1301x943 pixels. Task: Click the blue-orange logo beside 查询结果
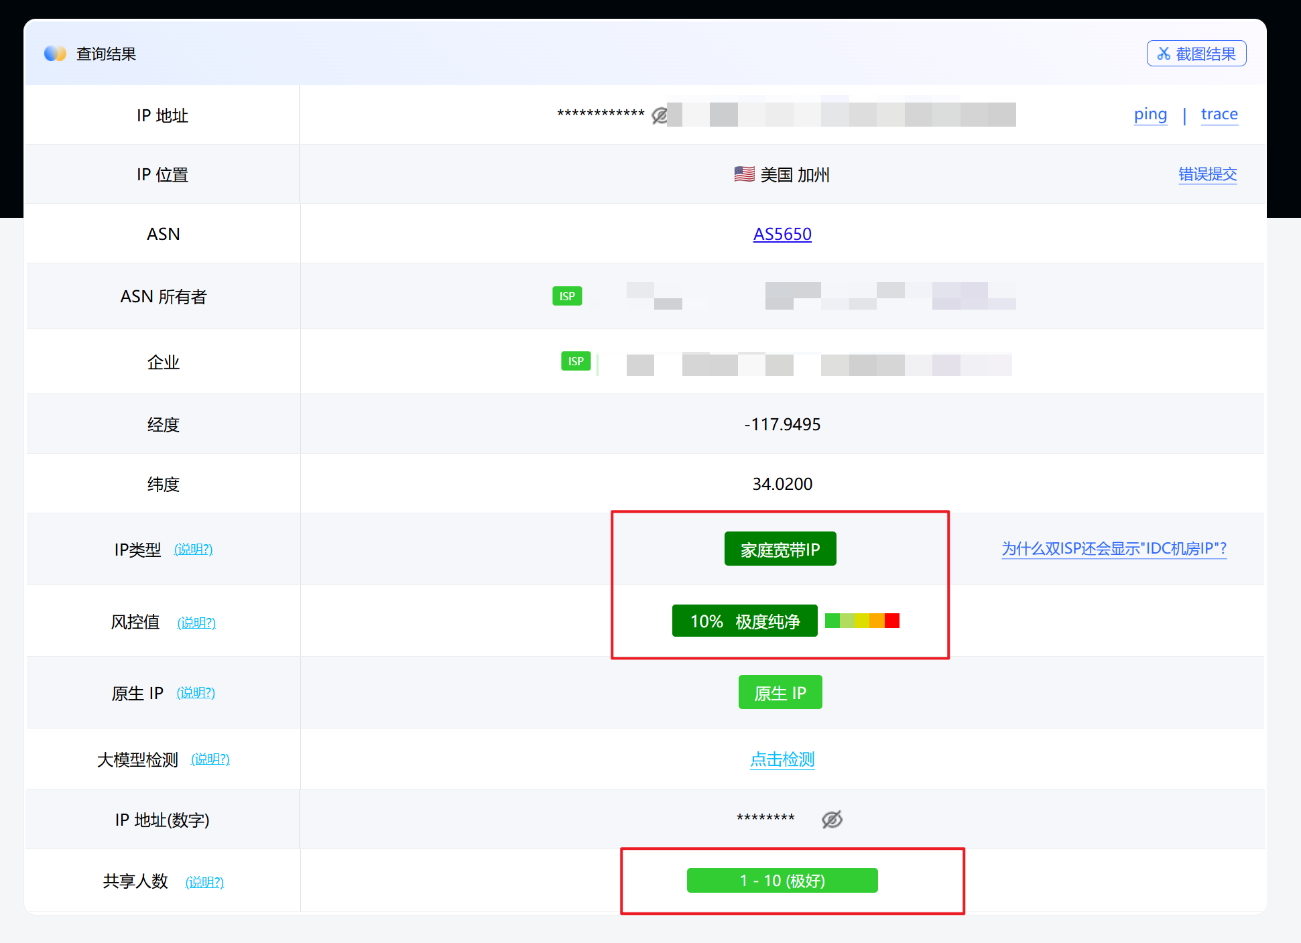click(55, 54)
